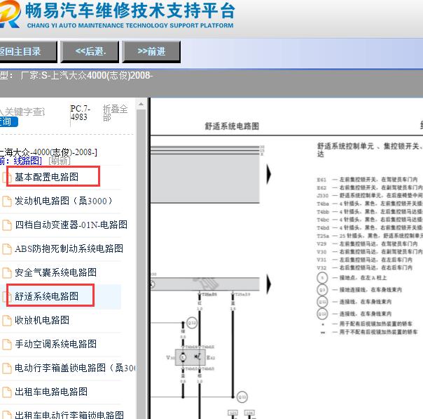Click the PC.7-4983 text
The height and width of the screenshot is (419, 423).
pyautogui.click(x=80, y=113)
